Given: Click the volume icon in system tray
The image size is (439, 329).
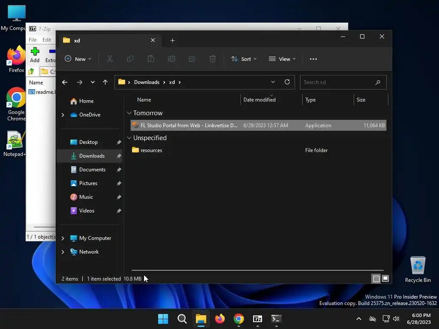Looking at the screenshot, I should 396,319.
